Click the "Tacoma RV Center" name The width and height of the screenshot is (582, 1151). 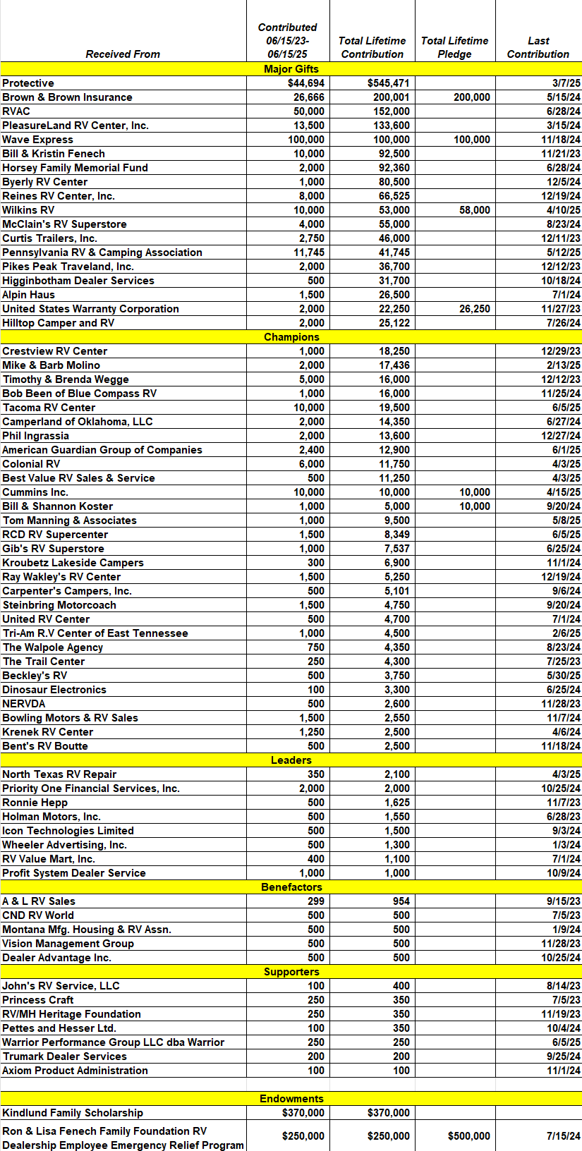49,408
